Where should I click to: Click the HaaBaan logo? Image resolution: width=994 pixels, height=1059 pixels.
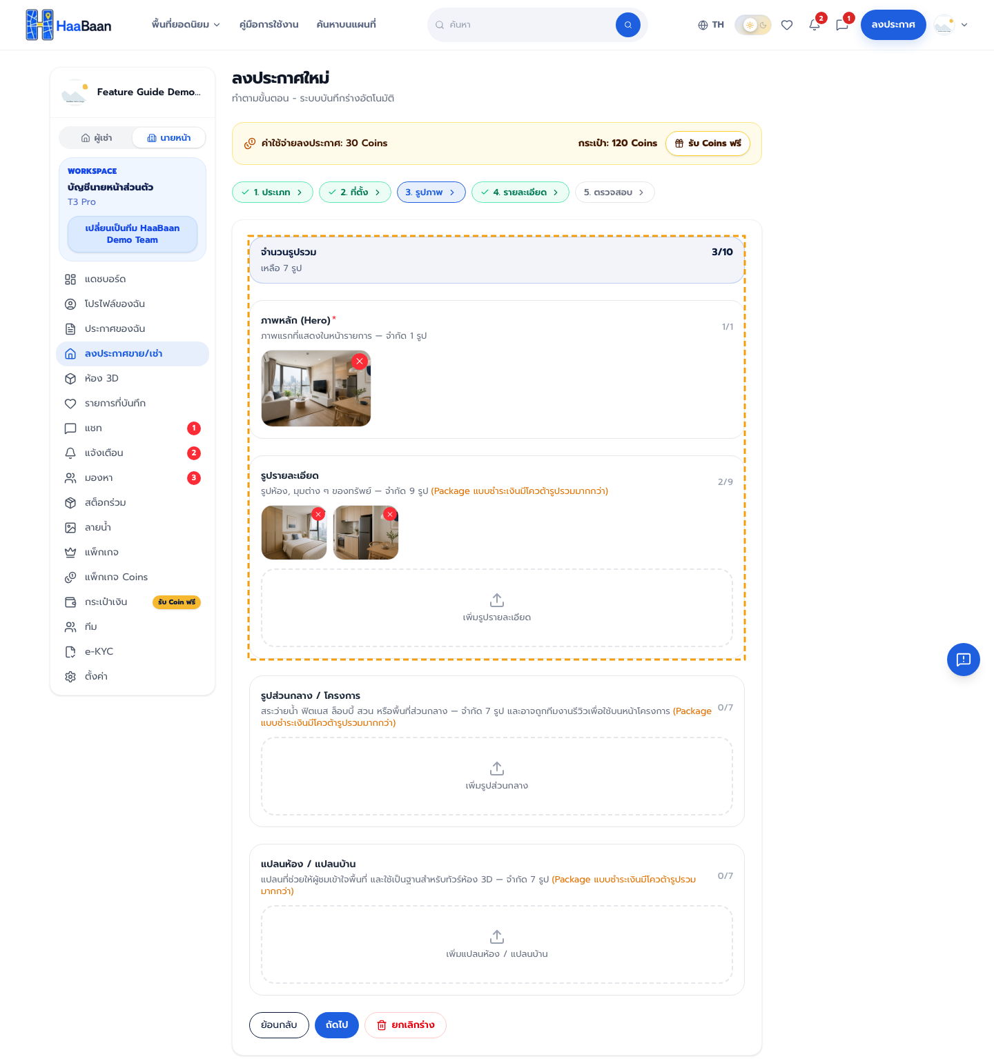[68, 25]
